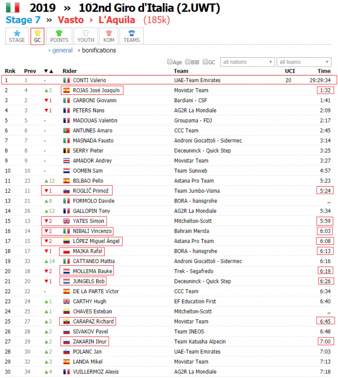Image resolution: width=338 pixels, height=378 pixels.
Task: Open the Groupama - FDJ team link
Action: pyautogui.click(x=193, y=121)
